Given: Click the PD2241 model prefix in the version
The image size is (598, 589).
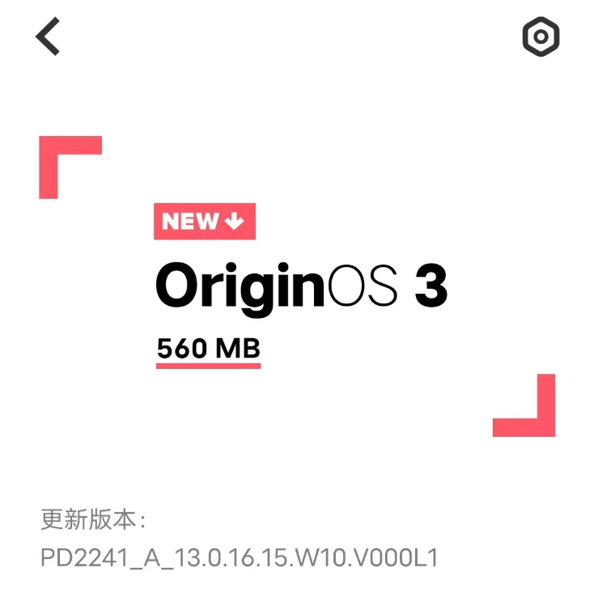Looking at the screenshot, I should (x=84, y=557).
